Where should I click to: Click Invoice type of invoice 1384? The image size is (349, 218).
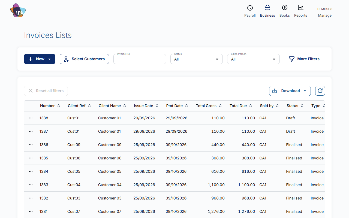point(317,171)
